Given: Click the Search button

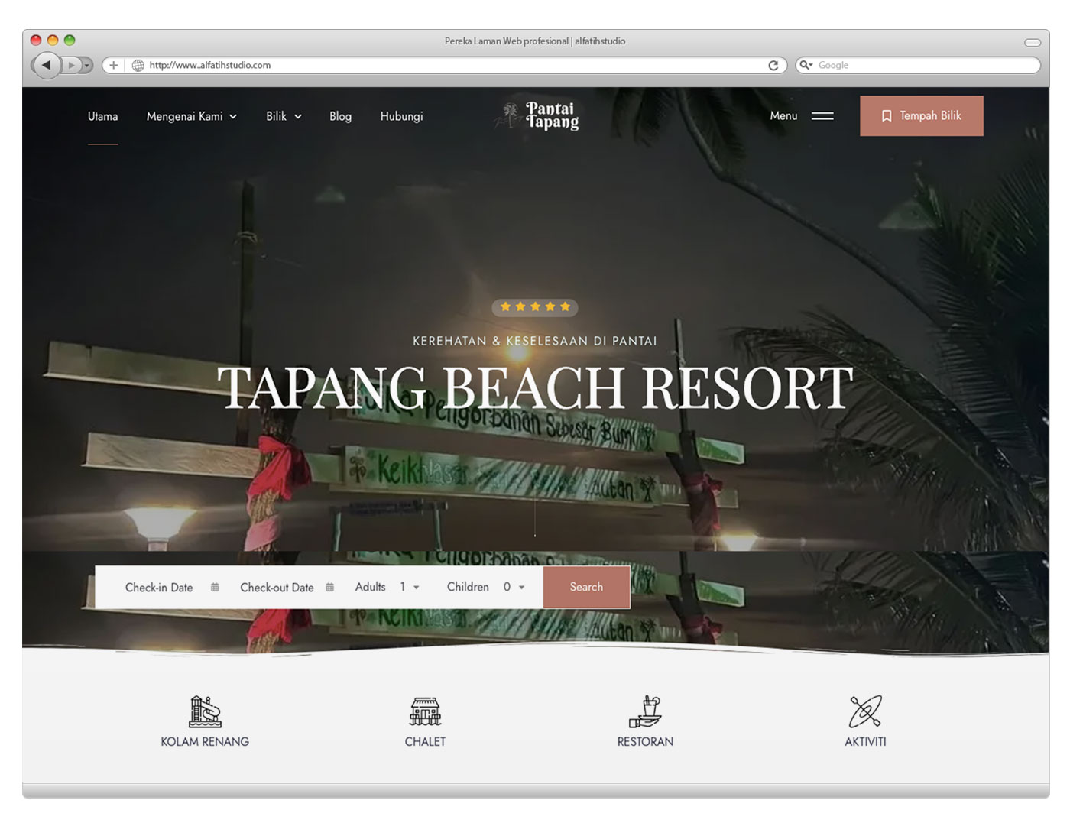Looking at the screenshot, I should click(x=586, y=587).
